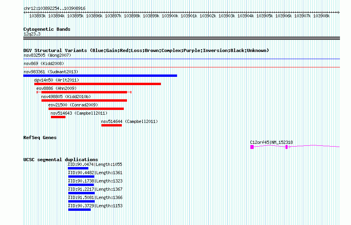Click the gray 12q23.3 cytogenetic band bar
This screenshot has width=351, height=225.
pos(181,38)
